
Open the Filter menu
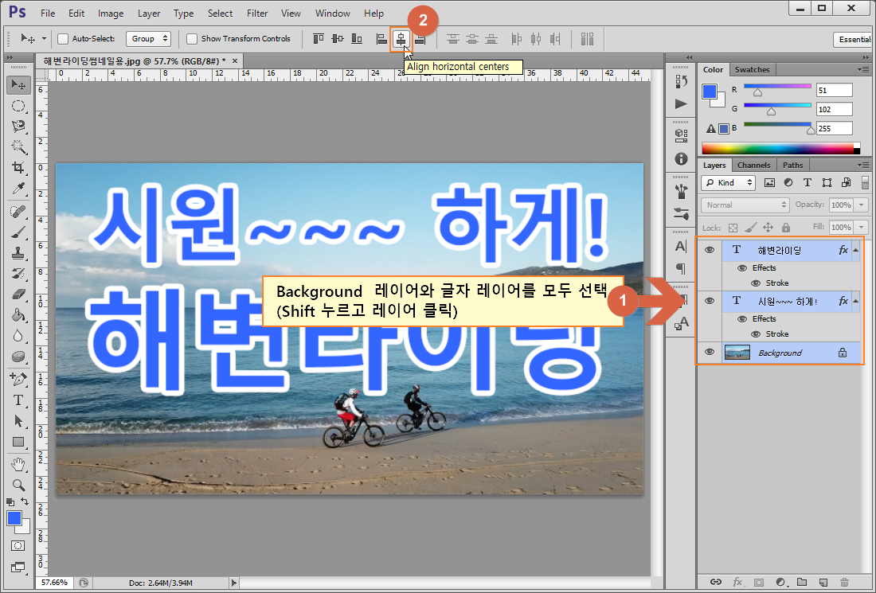[257, 14]
